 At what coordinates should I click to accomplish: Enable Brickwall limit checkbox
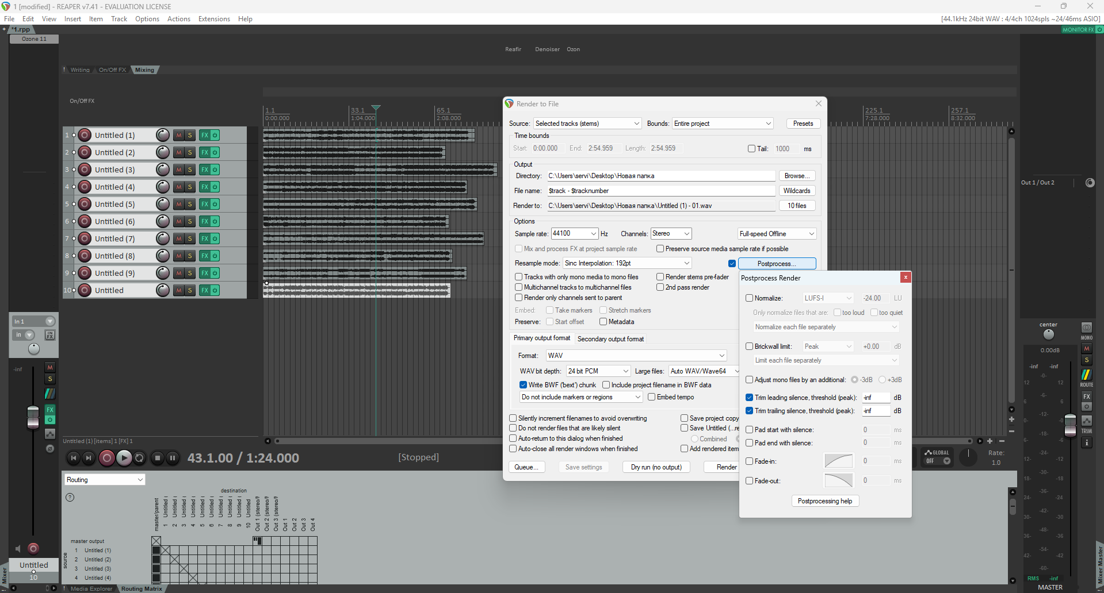(749, 346)
